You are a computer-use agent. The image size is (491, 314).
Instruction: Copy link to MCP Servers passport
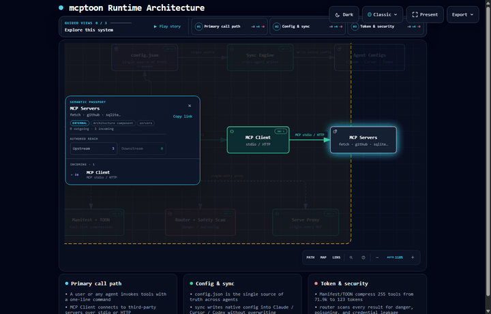183,116
